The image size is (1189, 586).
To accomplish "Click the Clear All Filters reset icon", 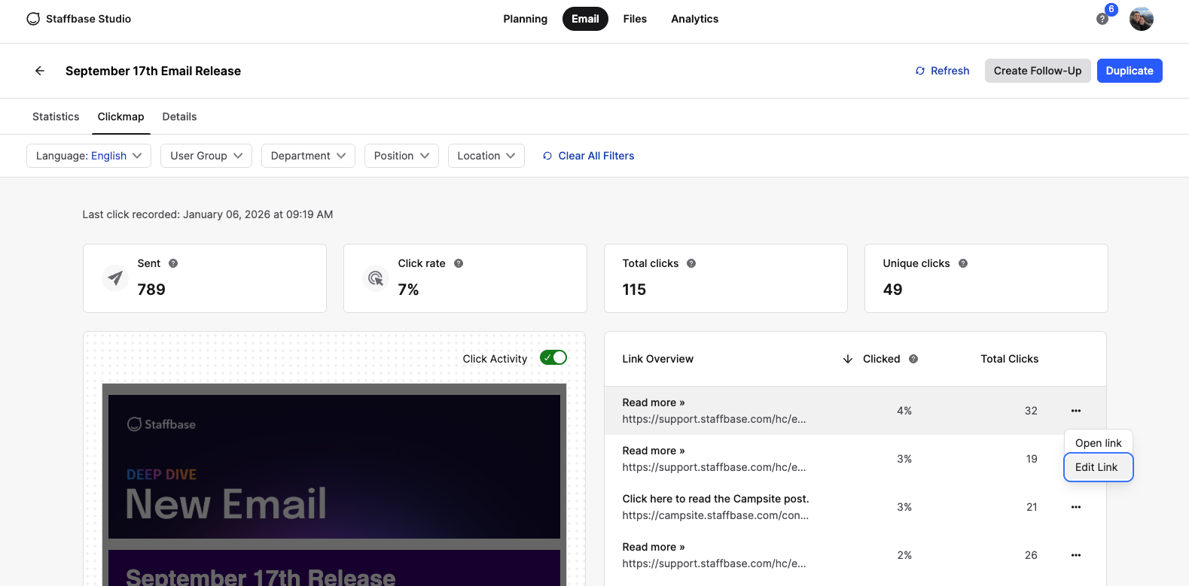I will (x=547, y=156).
